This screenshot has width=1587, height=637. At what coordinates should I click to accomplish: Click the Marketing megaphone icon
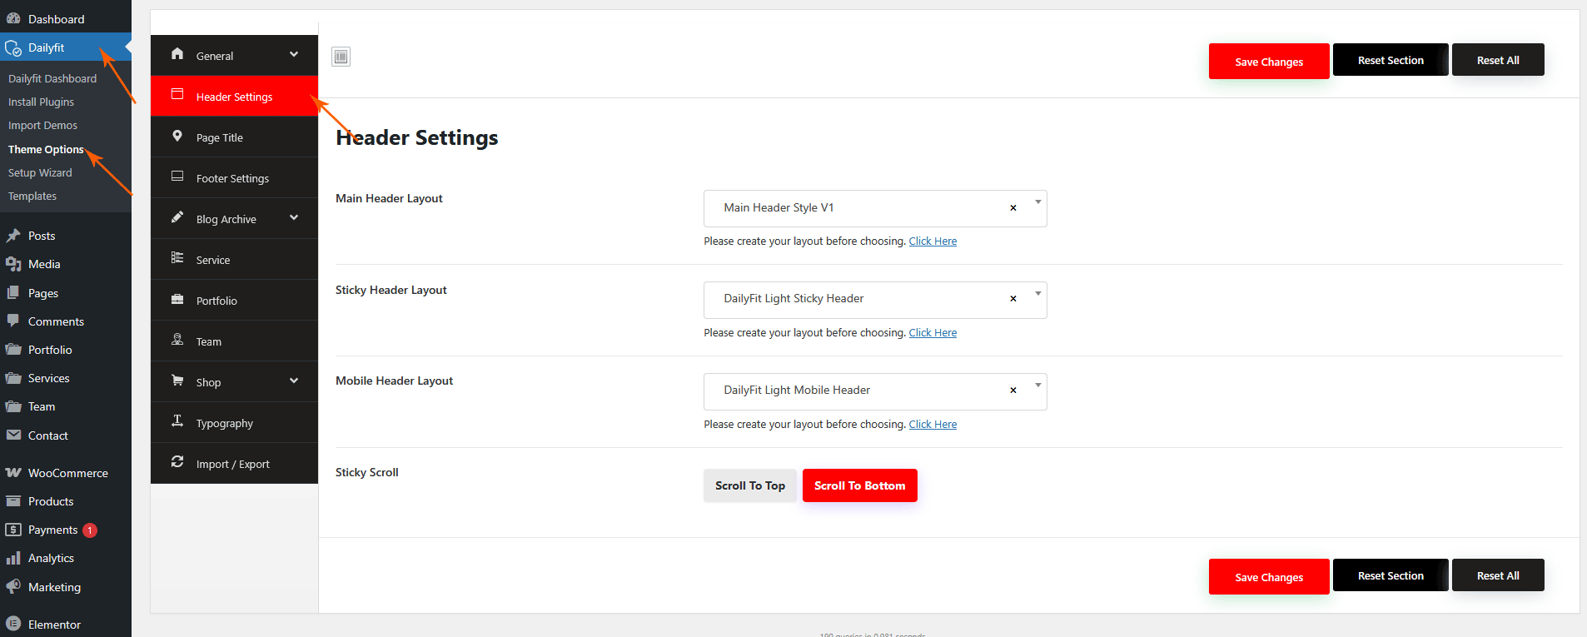click(13, 587)
